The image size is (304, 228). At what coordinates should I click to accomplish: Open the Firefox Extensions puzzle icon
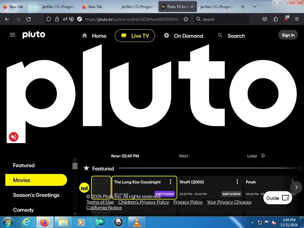[x=275, y=19]
